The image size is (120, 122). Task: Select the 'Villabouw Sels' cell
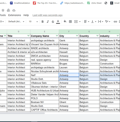(44, 83)
